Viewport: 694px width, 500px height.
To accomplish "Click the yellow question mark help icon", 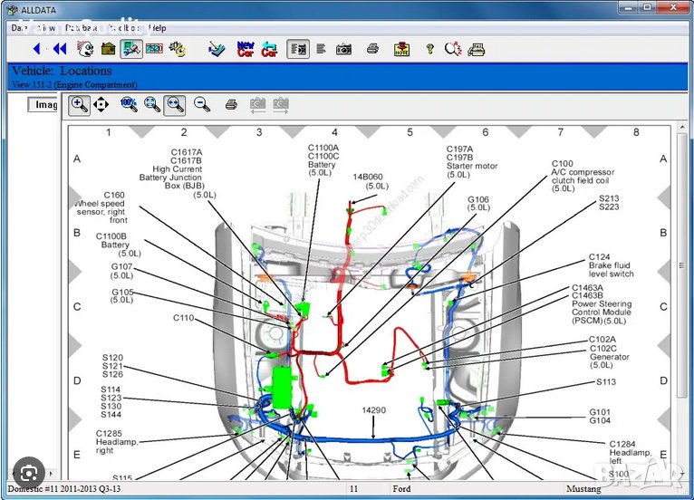I will (429, 49).
